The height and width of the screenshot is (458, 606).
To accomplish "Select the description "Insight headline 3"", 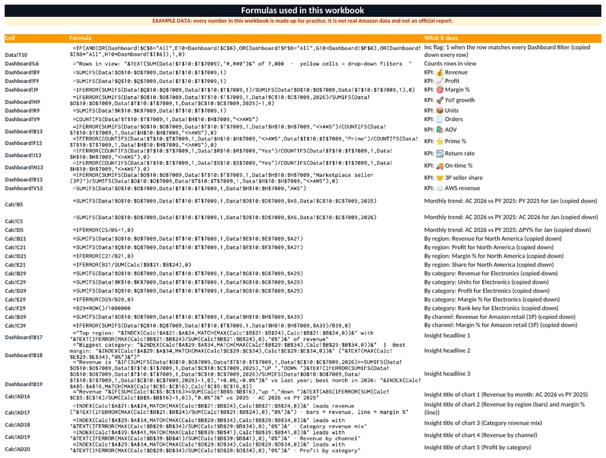I will (447, 374).
